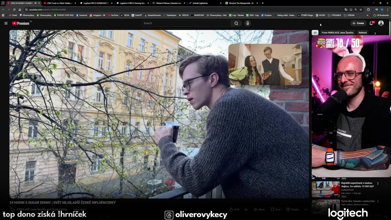Open the Transkriptor bookmark

[x=170, y=15]
